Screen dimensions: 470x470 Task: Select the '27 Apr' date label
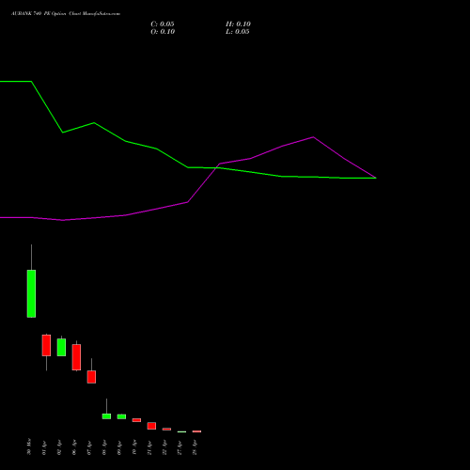180,447
